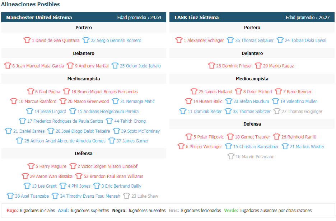This screenshot has width=336, height=221.
Task: Click the blue shirt icon beside Phil Jones
Action: (63, 186)
